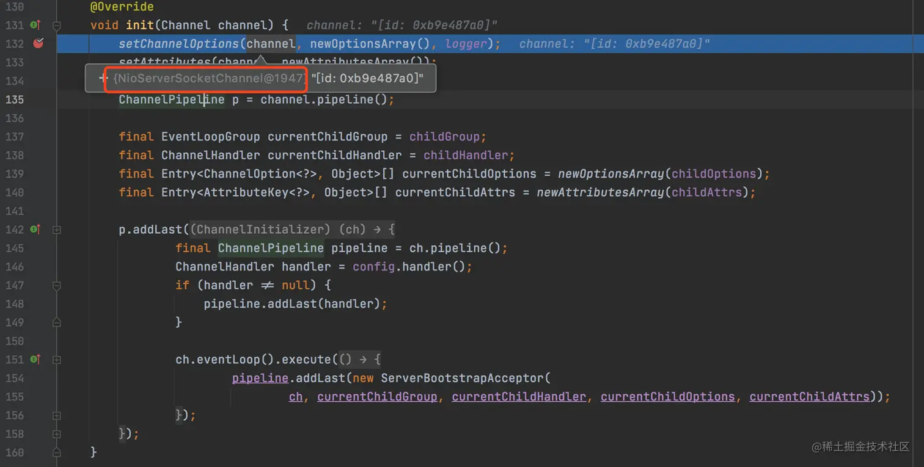Screen dimensions: 924x467
Task: Click the fold end marker on line 158
Action: [57, 433]
